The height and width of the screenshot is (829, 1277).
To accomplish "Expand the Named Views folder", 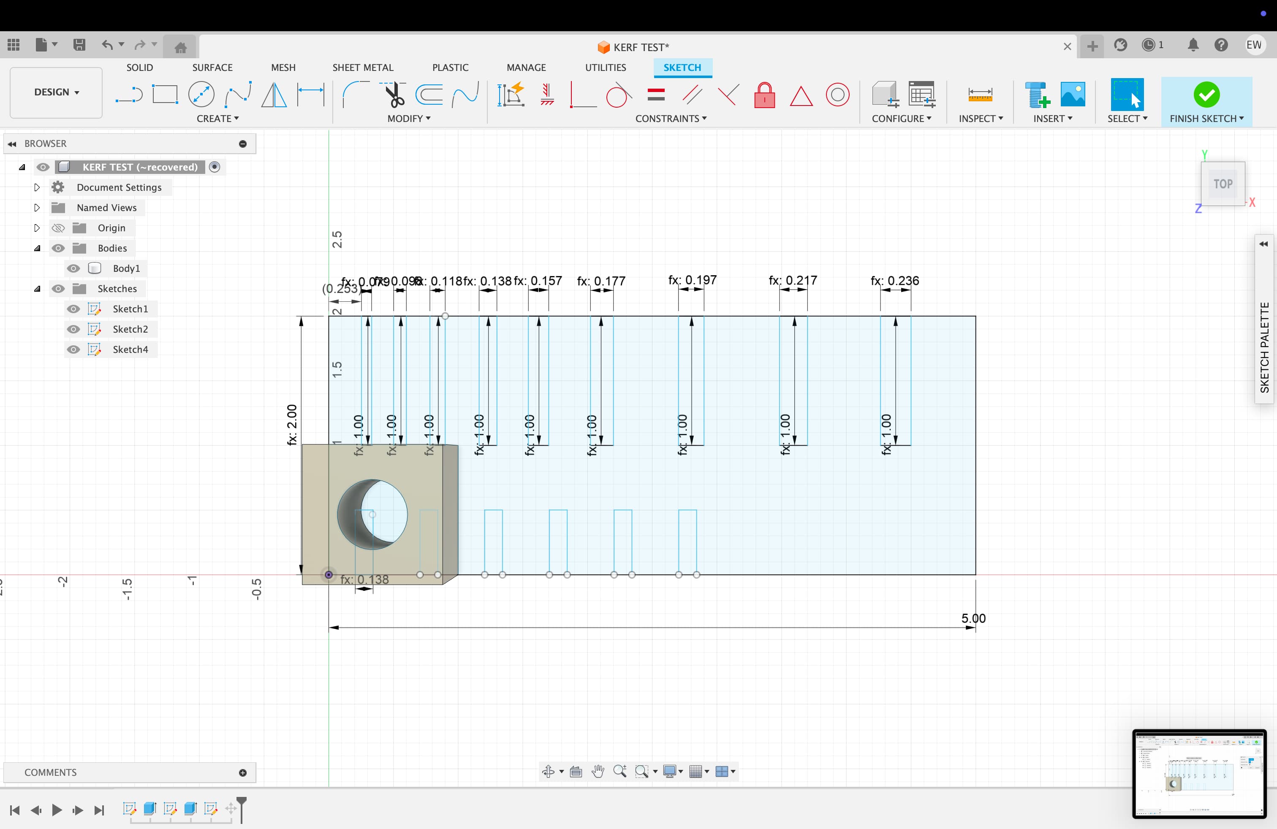I will (x=36, y=208).
